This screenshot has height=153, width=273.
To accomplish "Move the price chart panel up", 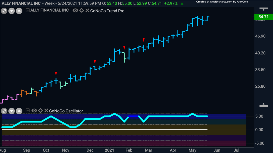I will [19, 11].
